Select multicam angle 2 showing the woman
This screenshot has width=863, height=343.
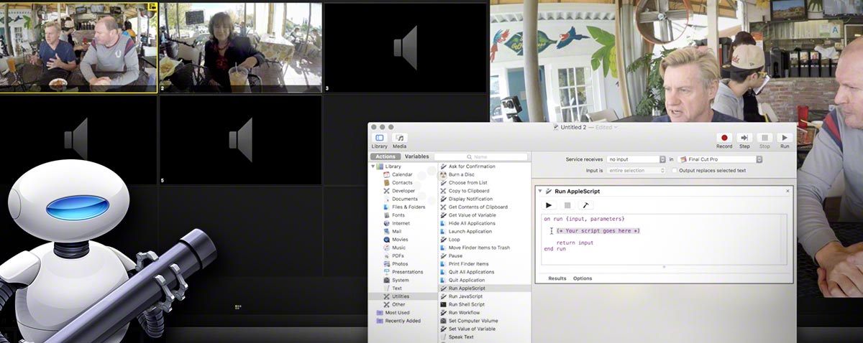pyautogui.click(x=240, y=47)
